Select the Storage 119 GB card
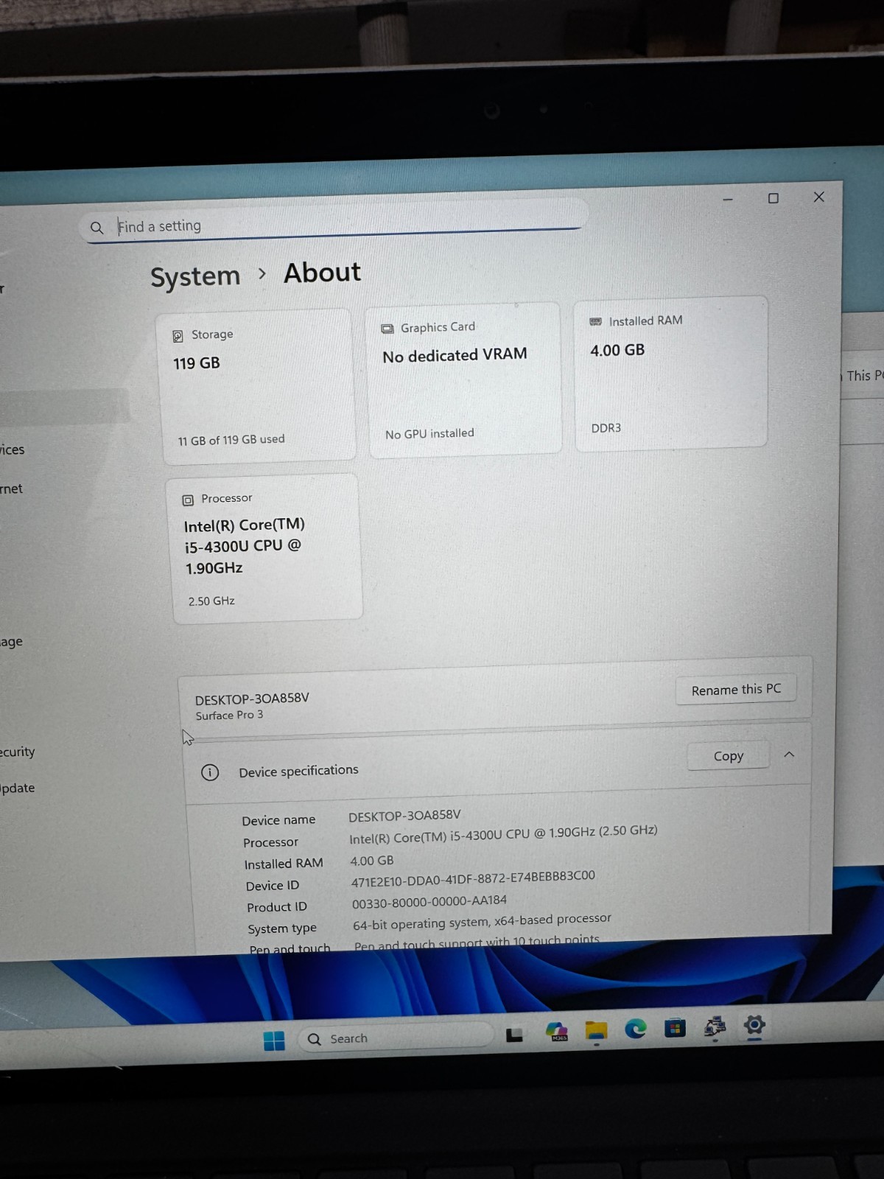884x1179 pixels. tap(256, 386)
